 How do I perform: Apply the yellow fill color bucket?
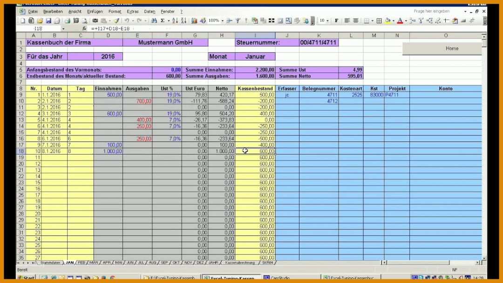click(388, 20)
